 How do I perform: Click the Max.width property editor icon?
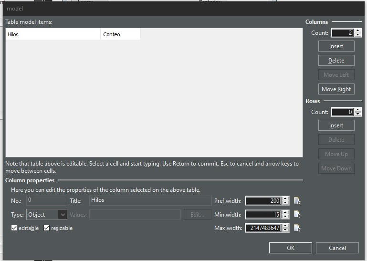point(297,228)
